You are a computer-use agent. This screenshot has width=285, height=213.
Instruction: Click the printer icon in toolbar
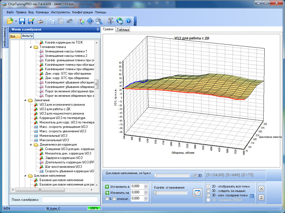(x=40, y=21)
